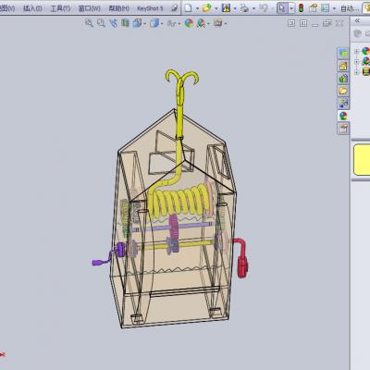This screenshot has width=370, height=370.
Task: Click the New document icon
Action: (x=188, y=8)
